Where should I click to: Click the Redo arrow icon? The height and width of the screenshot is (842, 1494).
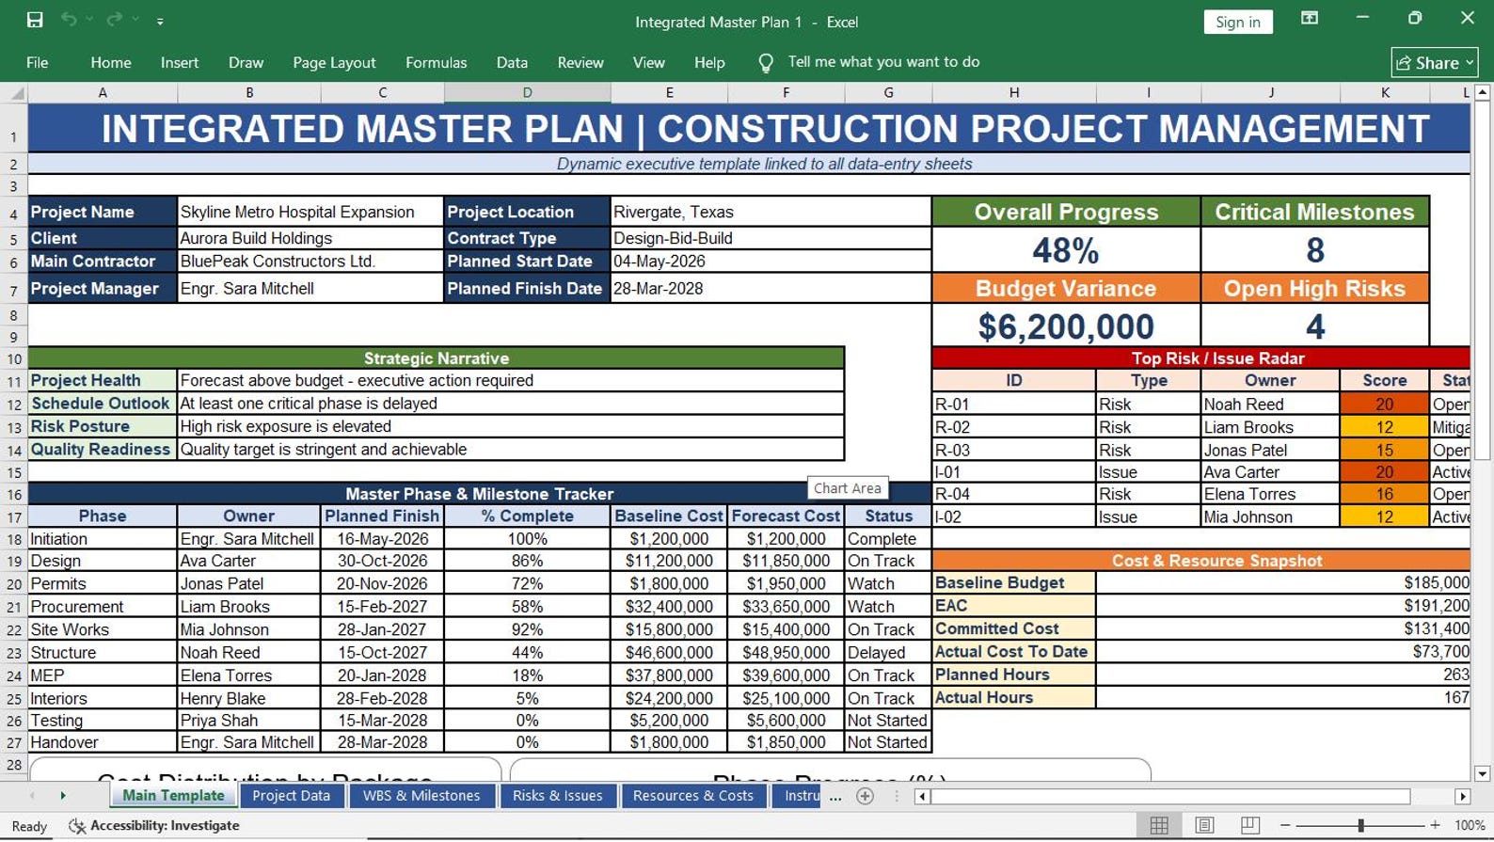(114, 20)
